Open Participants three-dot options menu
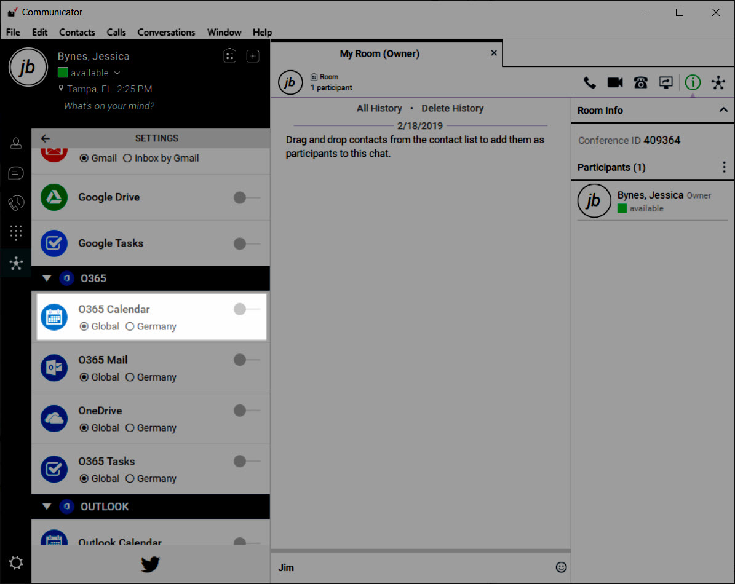Image resolution: width=735 pixels, height=584 pixels. pos(724,167)
